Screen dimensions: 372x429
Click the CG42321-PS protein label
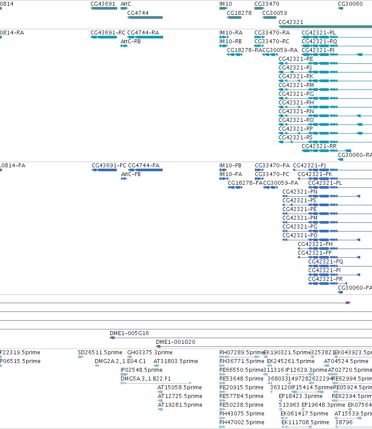pyautogui.click(x=299, y=201)
